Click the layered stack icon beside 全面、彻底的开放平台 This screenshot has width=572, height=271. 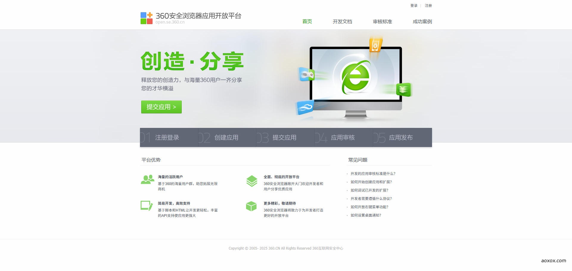point(252,180)
